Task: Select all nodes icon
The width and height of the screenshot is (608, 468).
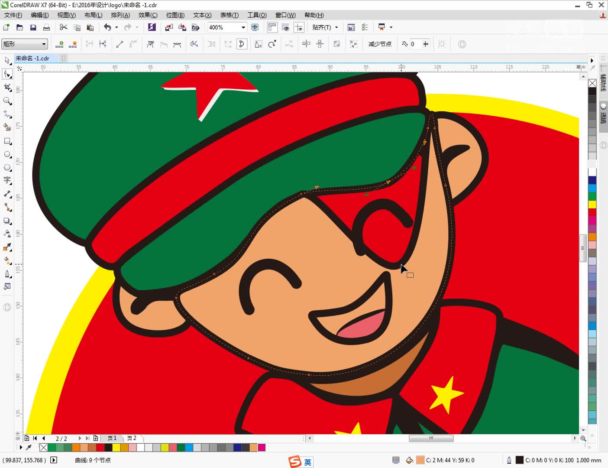Action: [x=354, y=44]
